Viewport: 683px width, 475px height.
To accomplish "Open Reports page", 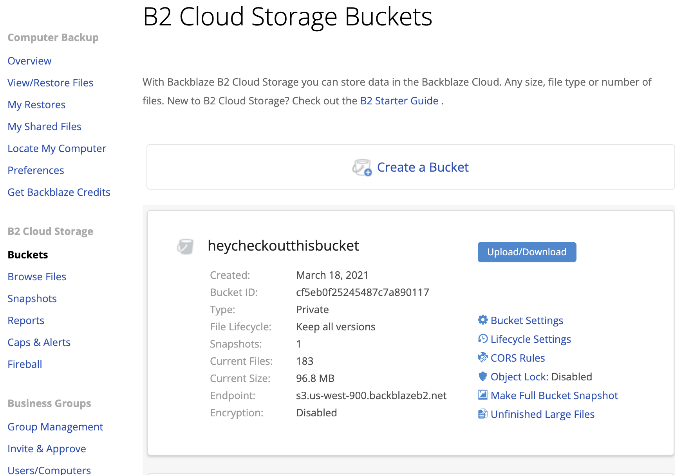I will 26,321.
